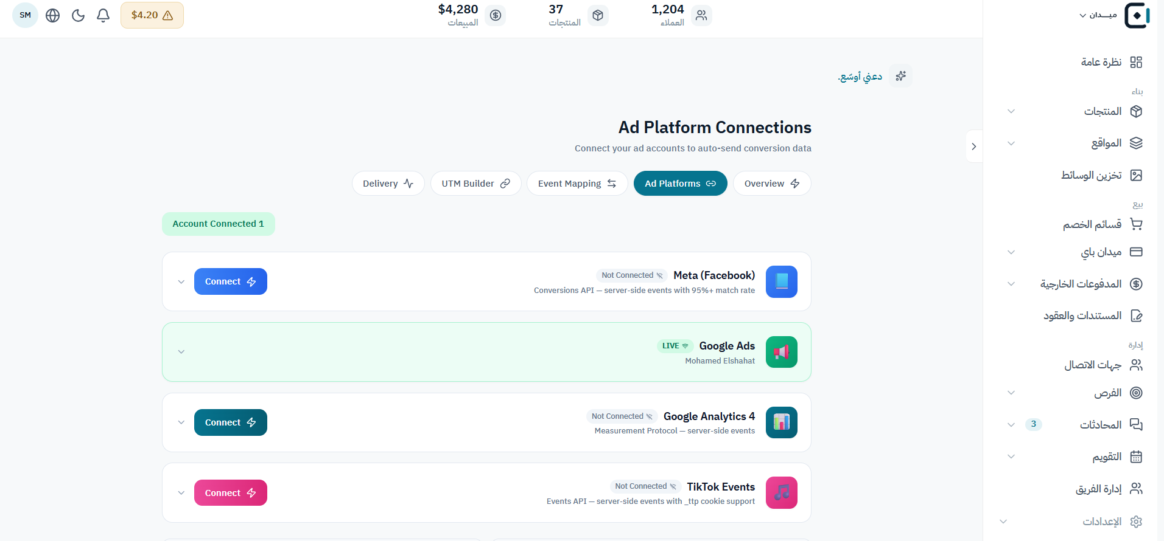Expand the TikTok Events card chevron
Viewport: 1164px width, 541px height.
(x=181, y=493)
